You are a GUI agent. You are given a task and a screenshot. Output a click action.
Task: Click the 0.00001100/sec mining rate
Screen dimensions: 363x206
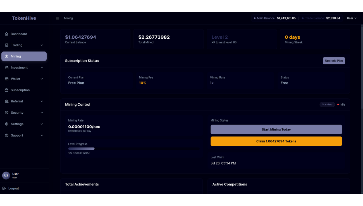[x=84, y=127]
